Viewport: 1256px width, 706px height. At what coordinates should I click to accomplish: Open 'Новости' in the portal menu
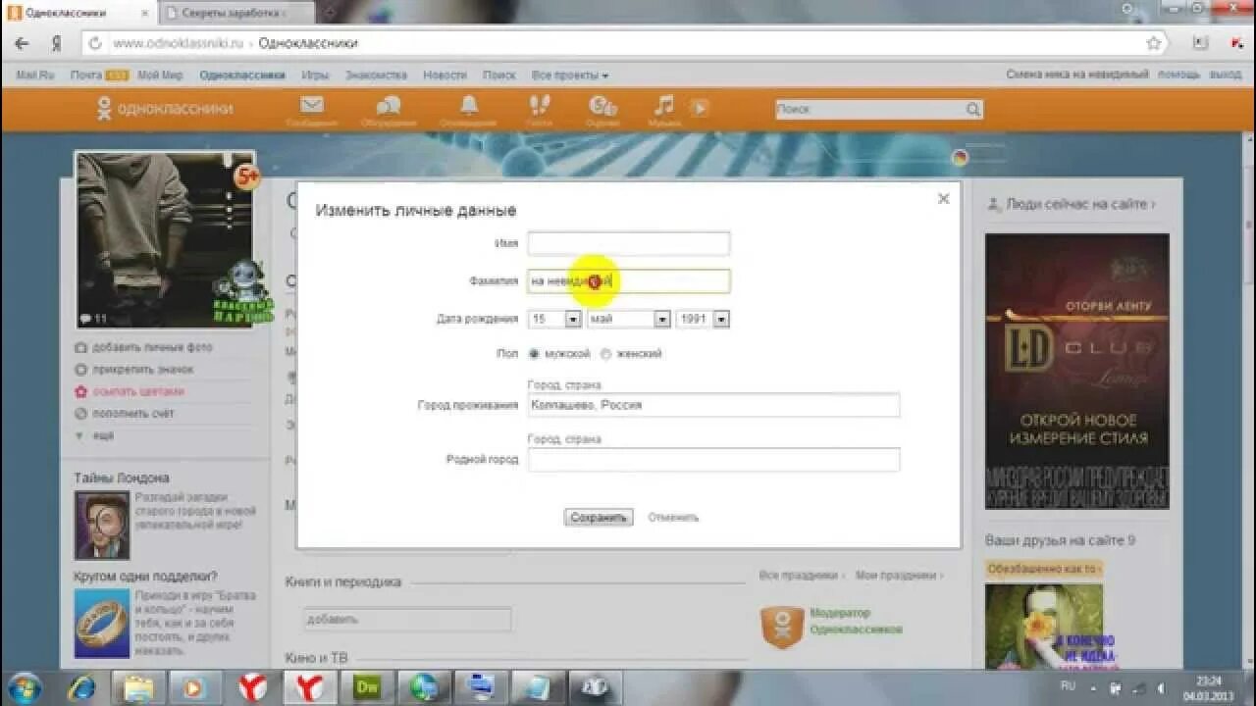(x=445, y=76)
